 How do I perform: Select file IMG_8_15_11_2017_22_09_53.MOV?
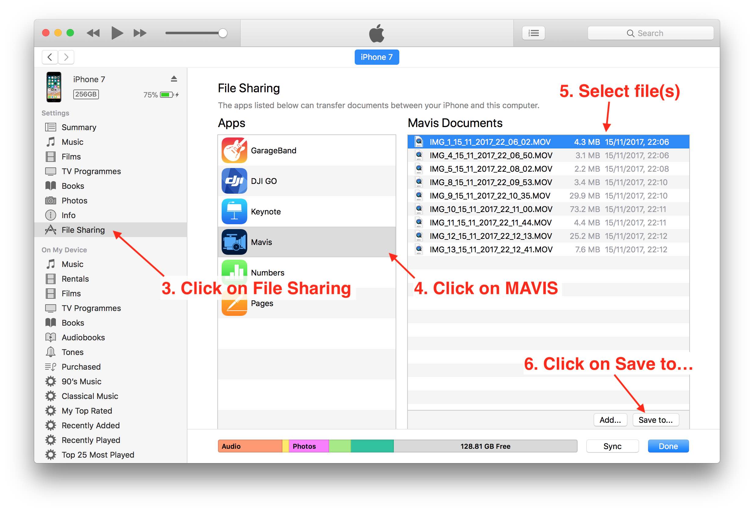pyautogui.click(x=548, y=182)
